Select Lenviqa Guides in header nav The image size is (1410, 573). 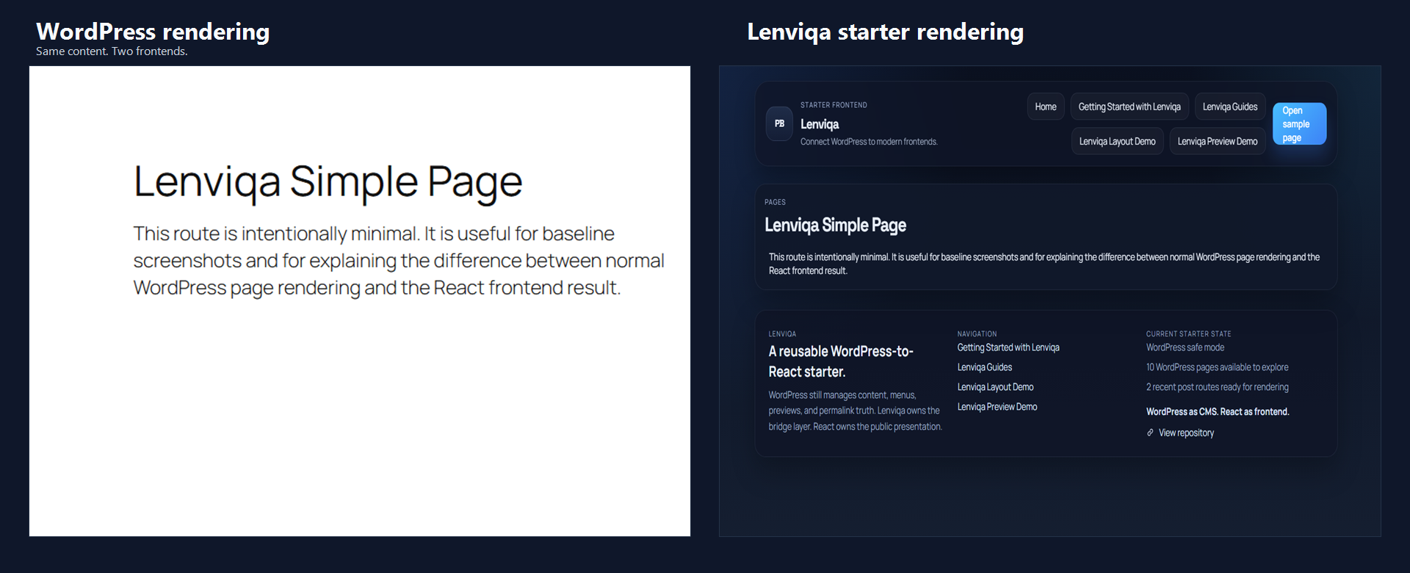[1230, 107]
